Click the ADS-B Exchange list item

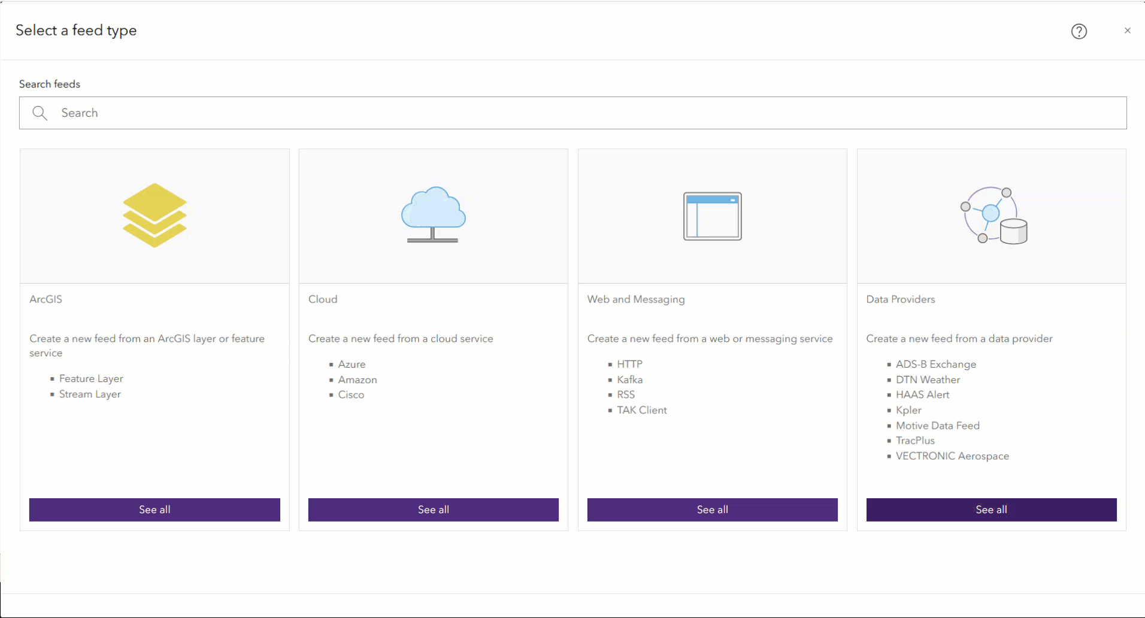point(935,364)
